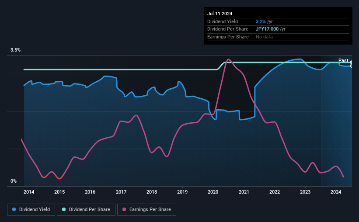Click the 2021 x-axis label

coord(244,192)
